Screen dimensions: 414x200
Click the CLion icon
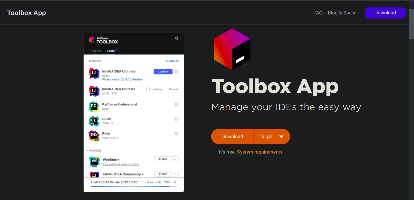coord(94,121)
